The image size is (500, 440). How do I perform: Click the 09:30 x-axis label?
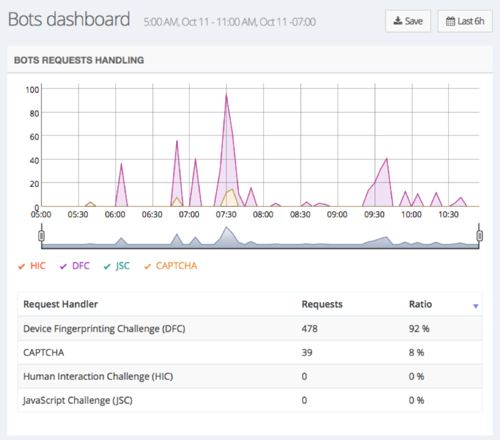(x=374, y=214)
